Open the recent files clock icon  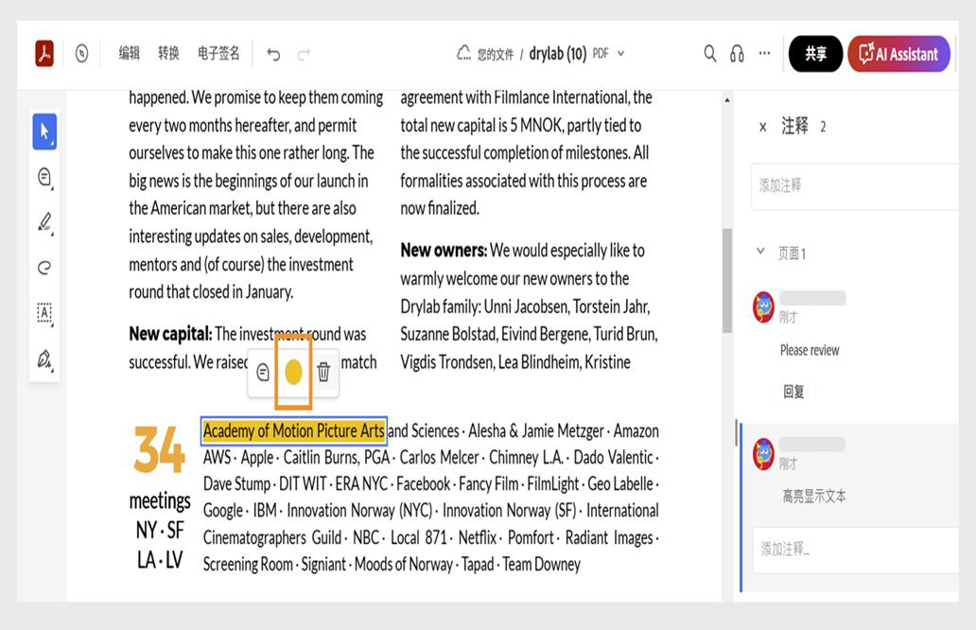tap(81, 54)
